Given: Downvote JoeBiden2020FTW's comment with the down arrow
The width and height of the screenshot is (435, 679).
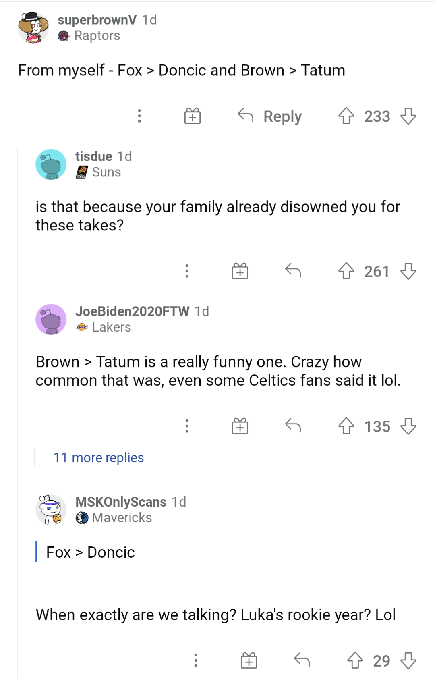Looking at the screenshot, I should point(409,427).
